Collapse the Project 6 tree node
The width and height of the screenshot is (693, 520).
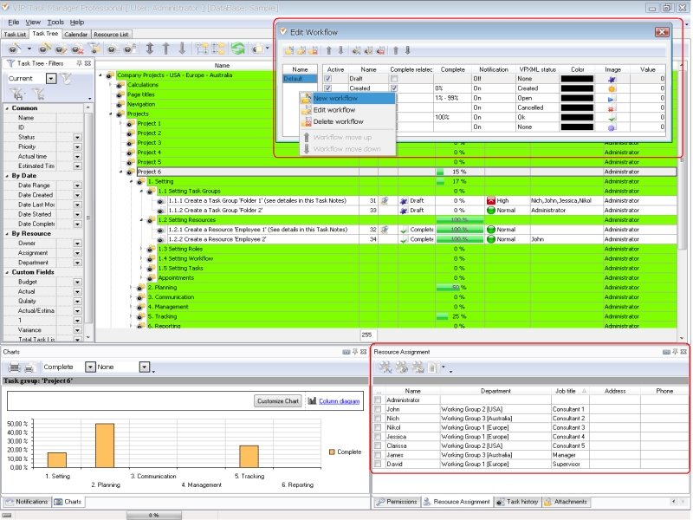pyautogui.click(x=121, y=172)
